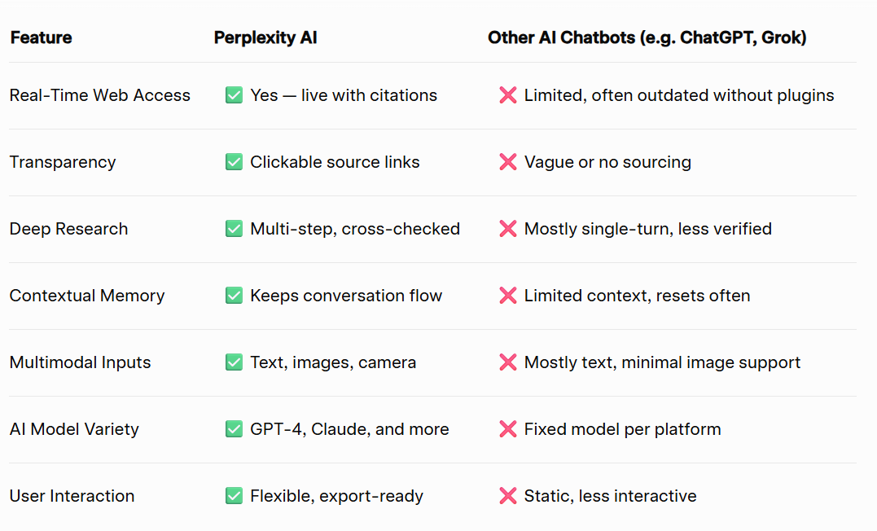The height and width of the screenshot is (531, 877).
Task: Select the Other AI Chatbots column header
Action: pyautogui.click(x=647, y=37)
